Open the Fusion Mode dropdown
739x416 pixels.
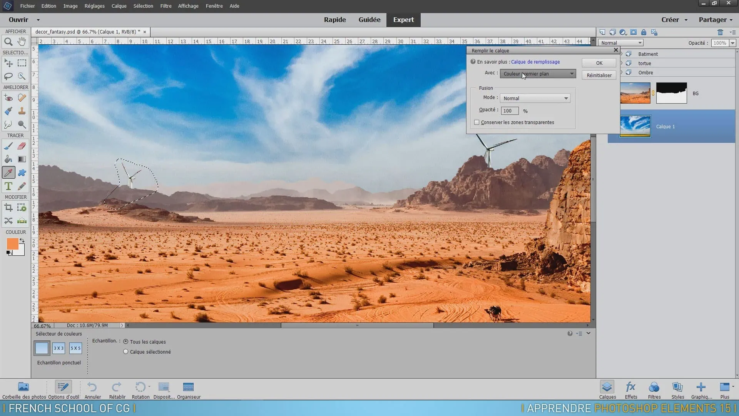(535, 99)
